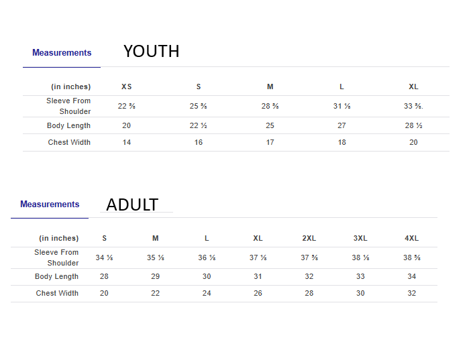Click youth table Chest Width row label
Viewport: 469px width, 346px height.
tap(69, 143)
